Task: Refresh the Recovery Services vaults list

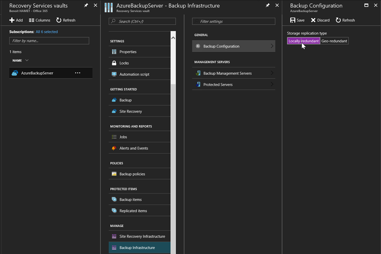Action: pos(65,20)
